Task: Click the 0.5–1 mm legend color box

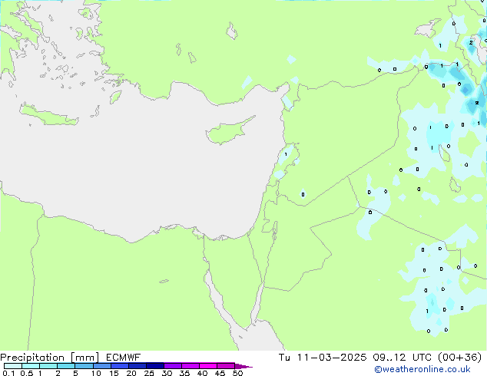Action: coord(31,366)
